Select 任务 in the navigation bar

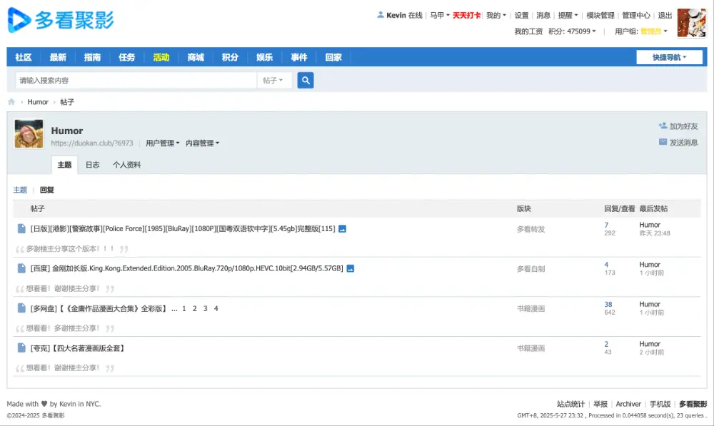click(126, 57)
